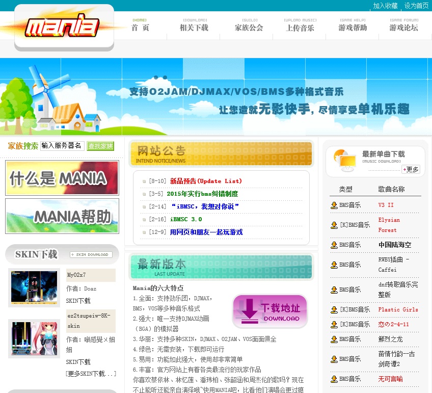
Task: Open the V3 II song link
Action: coord(386,205)
